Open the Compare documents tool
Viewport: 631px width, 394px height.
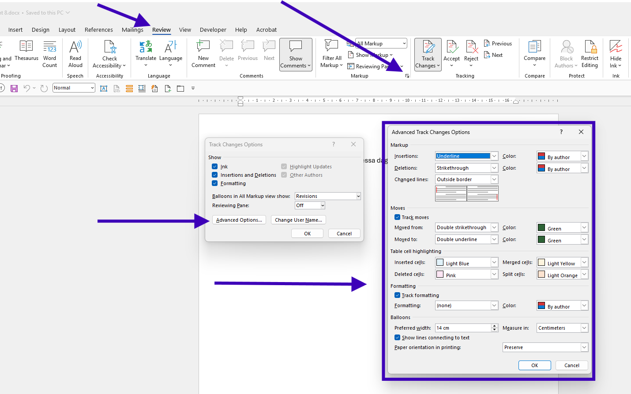tap(535, 54)
